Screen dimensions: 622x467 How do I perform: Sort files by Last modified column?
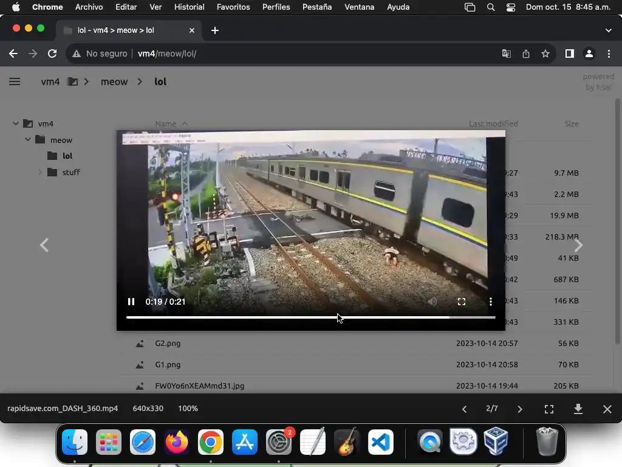point(493,123)
